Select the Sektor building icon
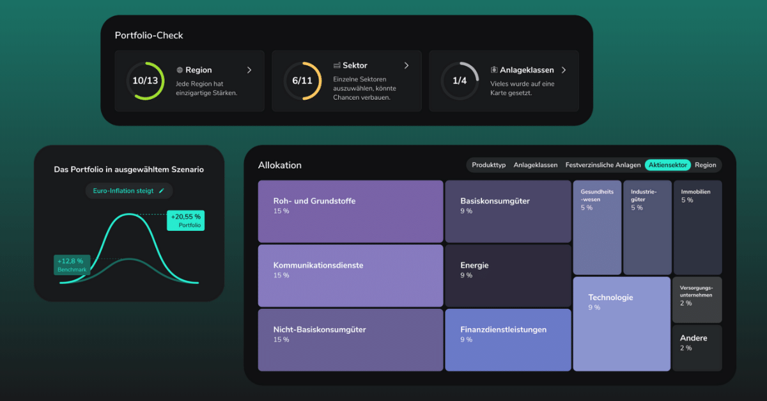This screenshot has width=767, height=401. tap(336, 65)
